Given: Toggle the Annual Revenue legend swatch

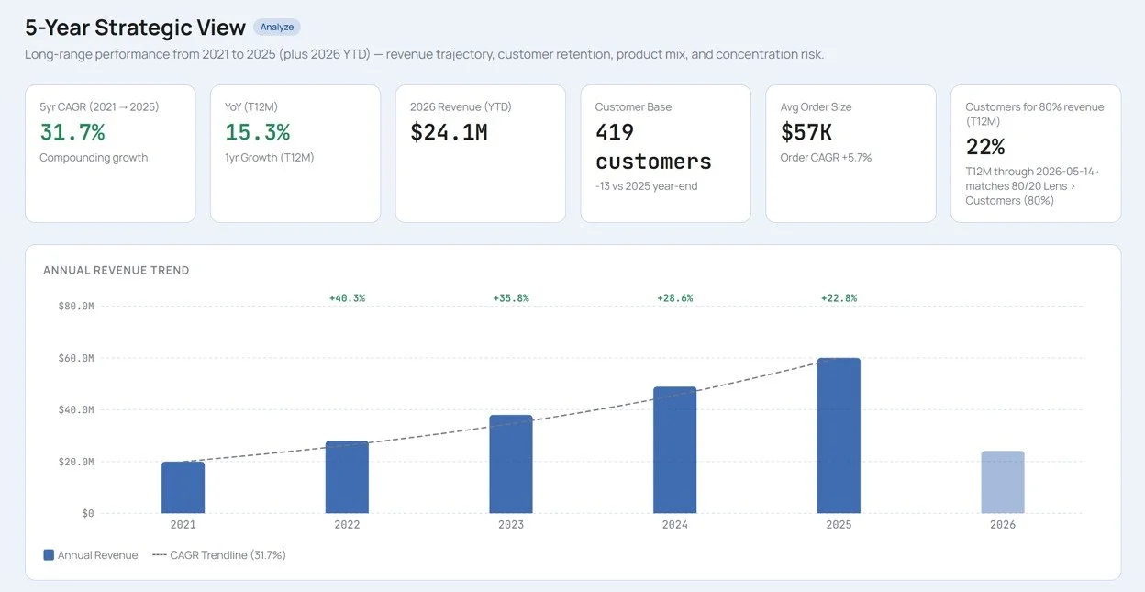Looking at the screenshot, I should pos(49,555).
